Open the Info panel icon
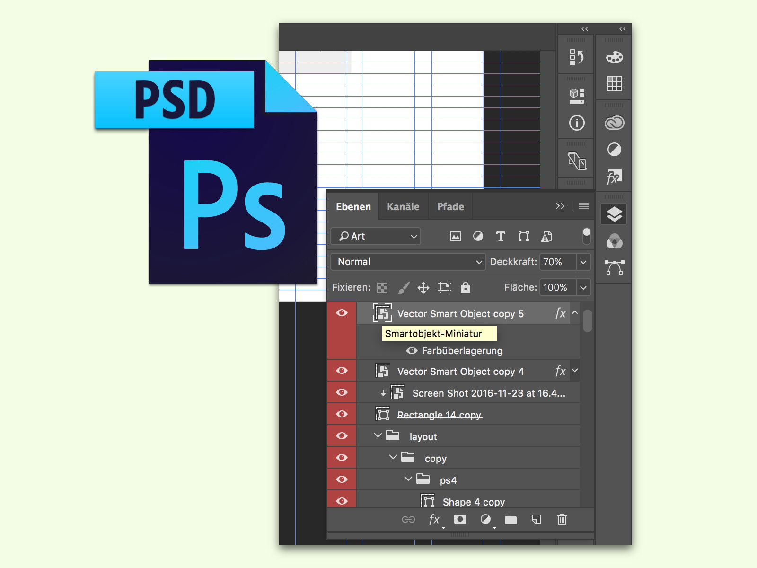 [576, 123]
